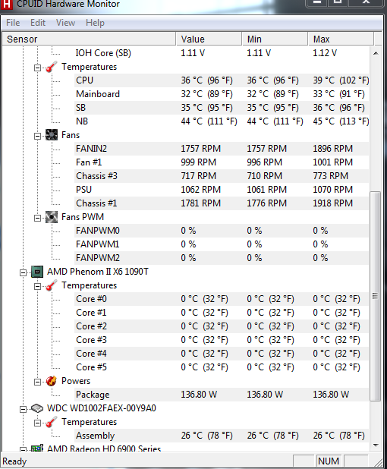Click the HWMonitor app icon in title bar
The height and width of the screenshot is (469, 387).
[6, 5]
